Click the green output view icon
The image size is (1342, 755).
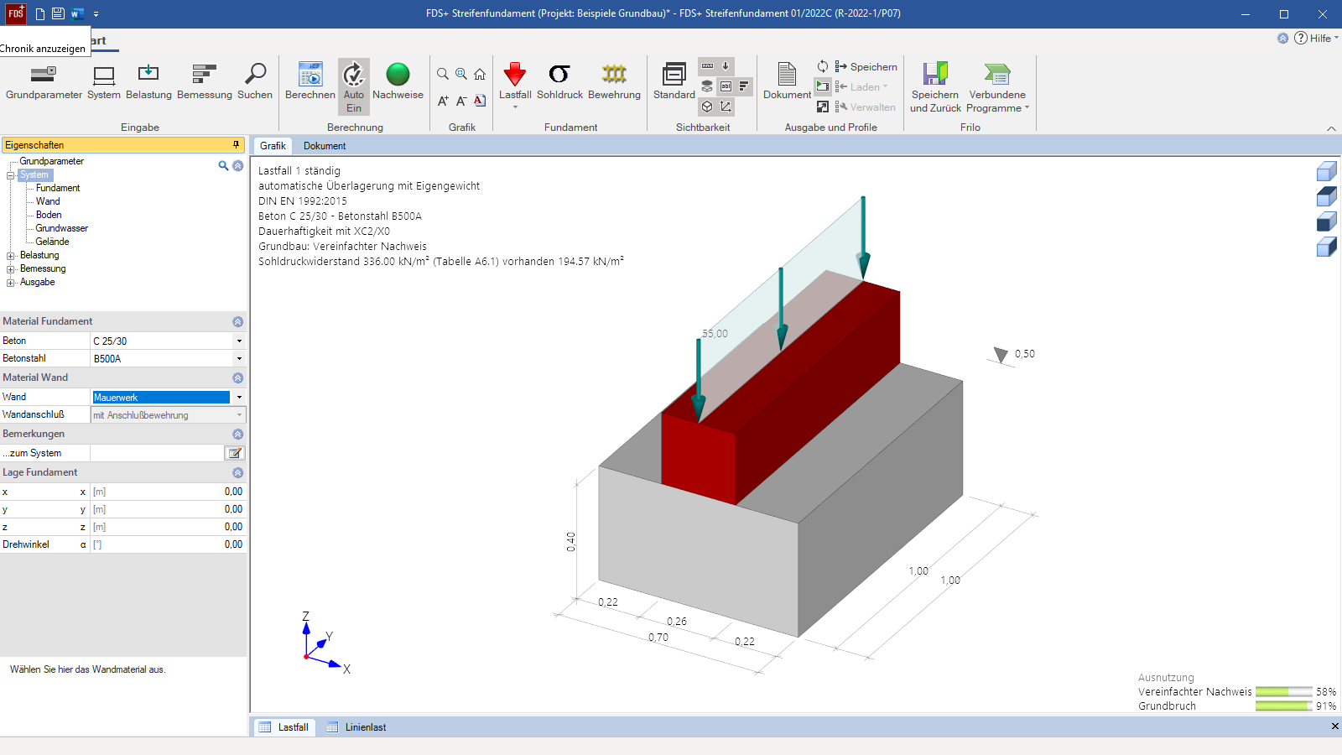[x=823, y=86]
